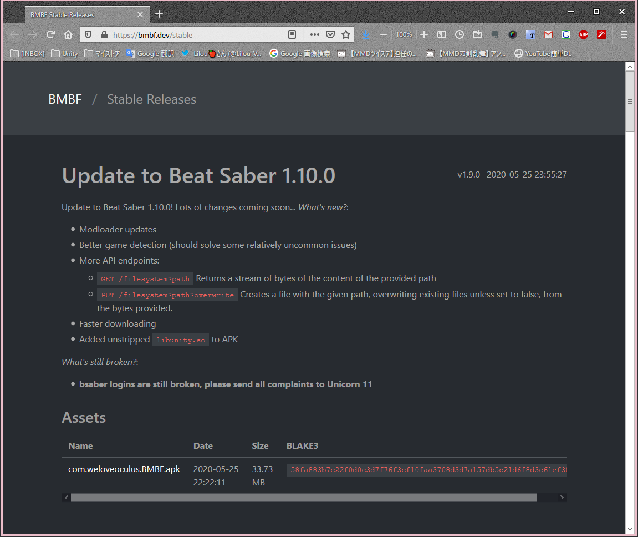
Task: Click the 33.73 MB size cell
Action: click(262, 475)
